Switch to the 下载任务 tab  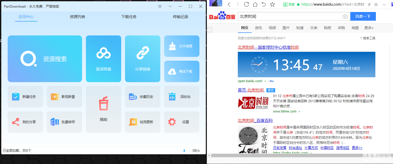129,17
